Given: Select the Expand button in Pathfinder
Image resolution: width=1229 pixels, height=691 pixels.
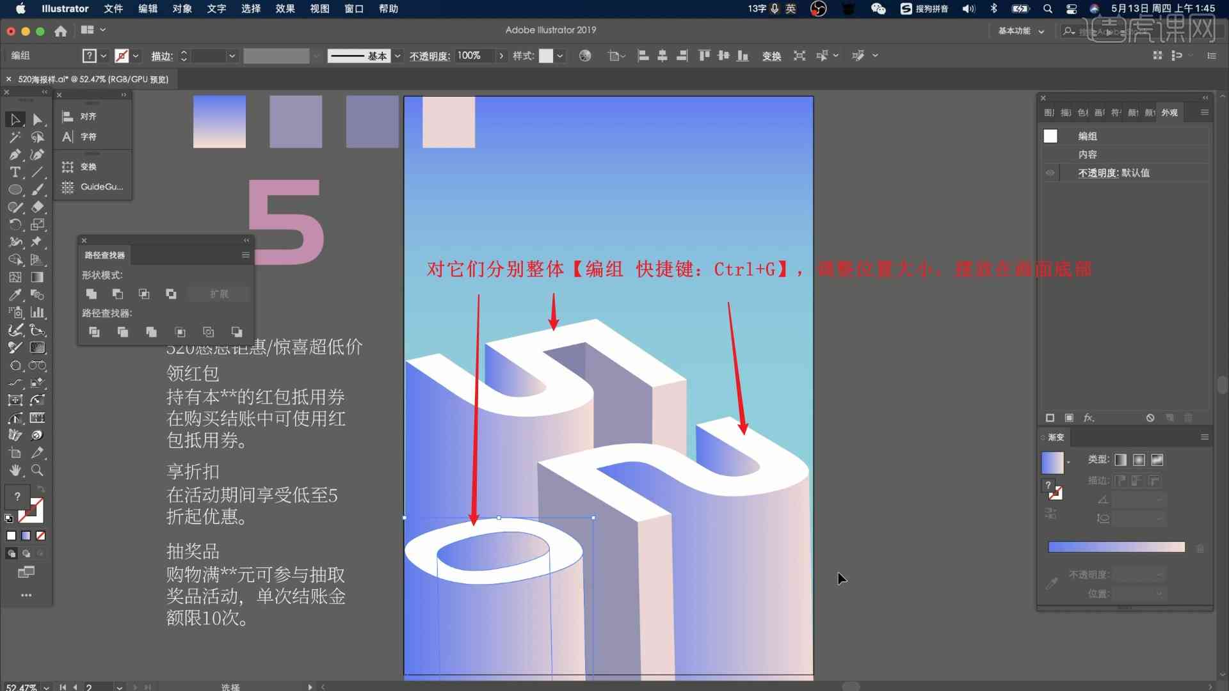Looking at the screenshot, I should coord(218,294).
